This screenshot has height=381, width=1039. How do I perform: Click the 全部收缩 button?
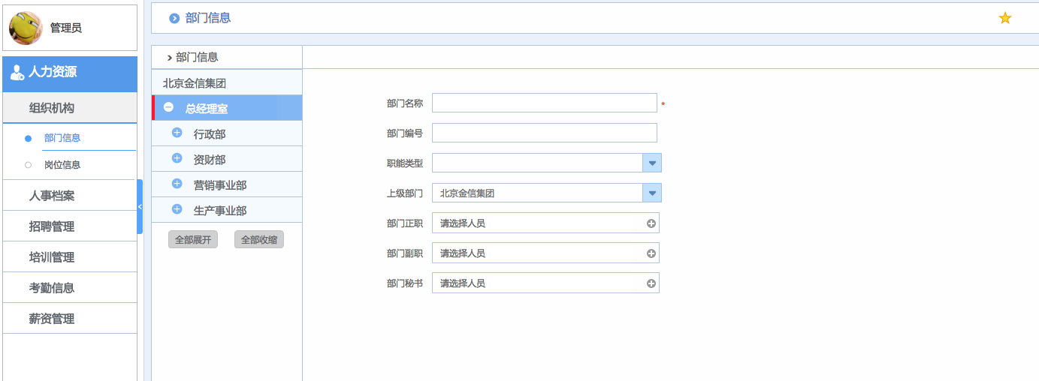259,240
